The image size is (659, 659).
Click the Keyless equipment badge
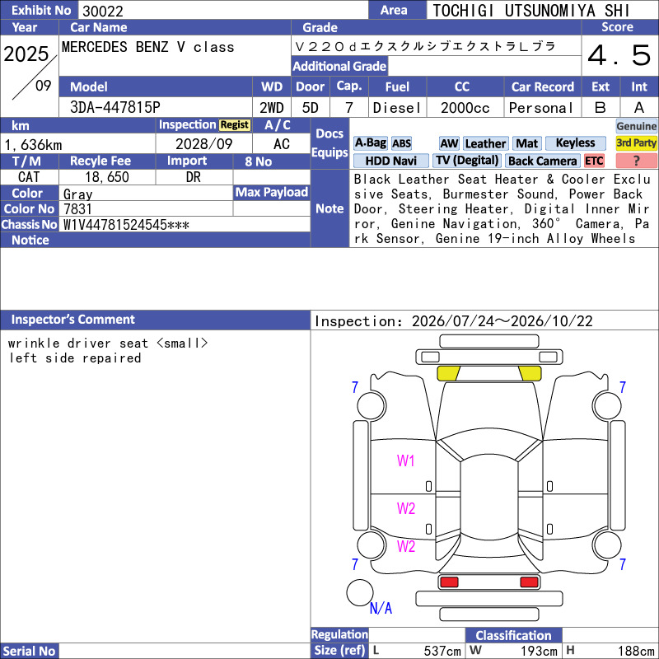tap(575, 143)
